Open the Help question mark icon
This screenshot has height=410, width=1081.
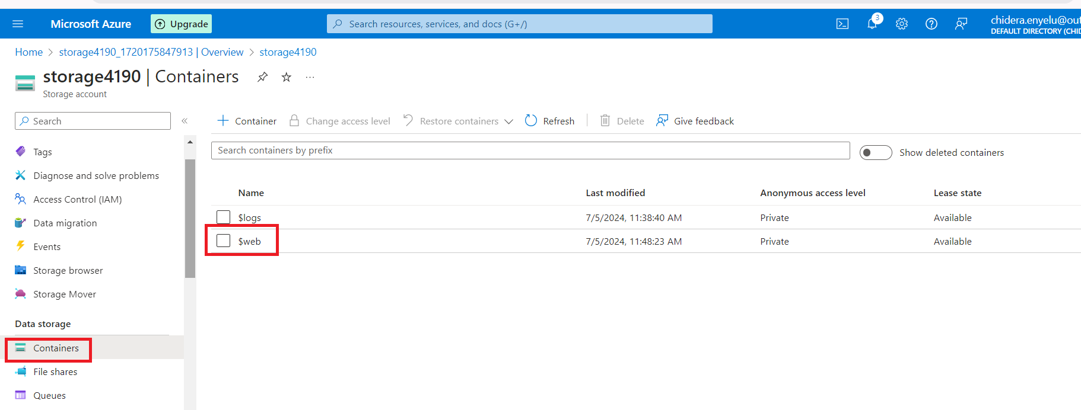point(931,24)
